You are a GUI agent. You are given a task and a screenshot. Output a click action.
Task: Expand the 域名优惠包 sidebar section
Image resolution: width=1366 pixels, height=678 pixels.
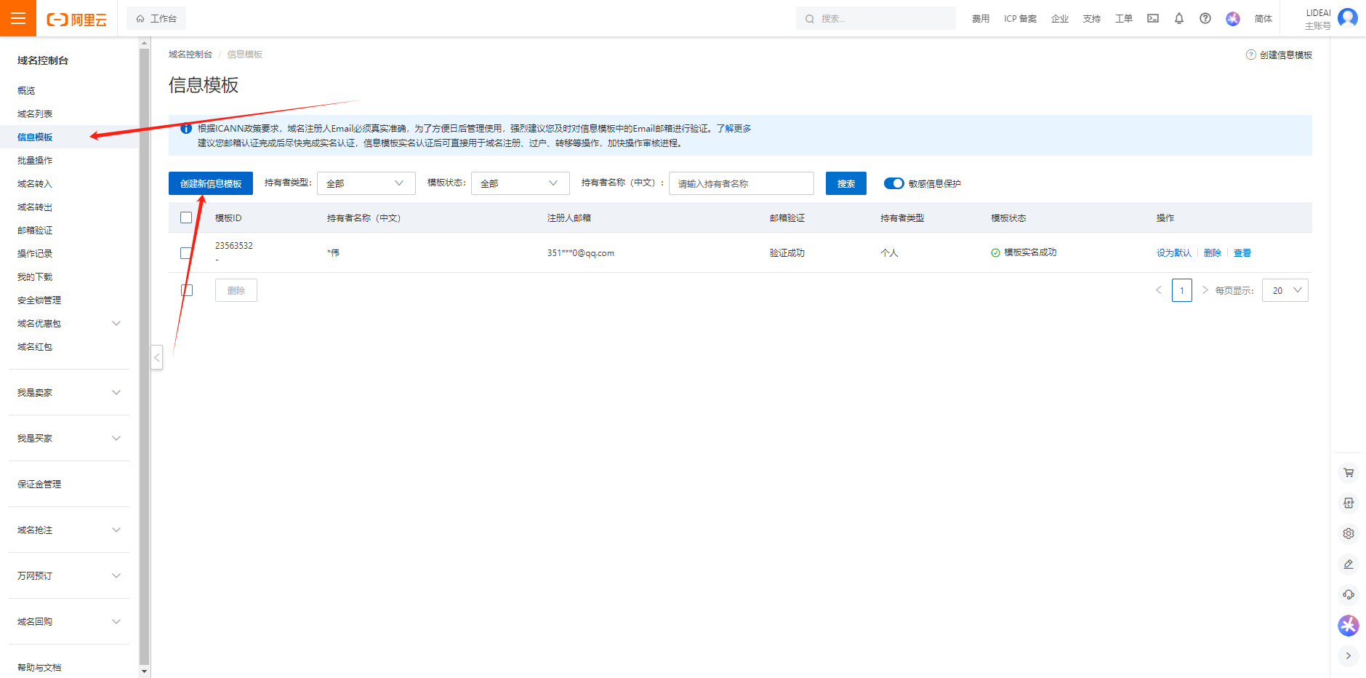pos(68,324)
